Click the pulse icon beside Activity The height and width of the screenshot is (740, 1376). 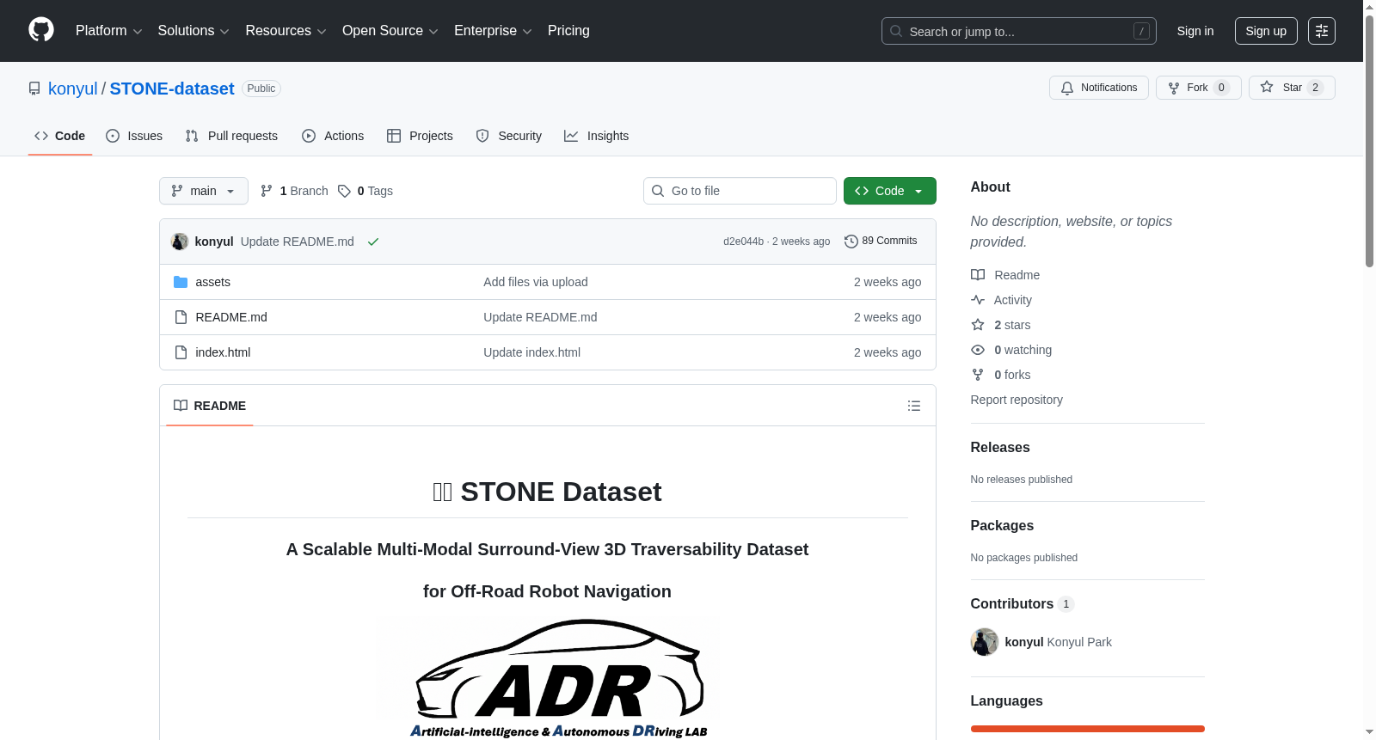tap(978, 300)
